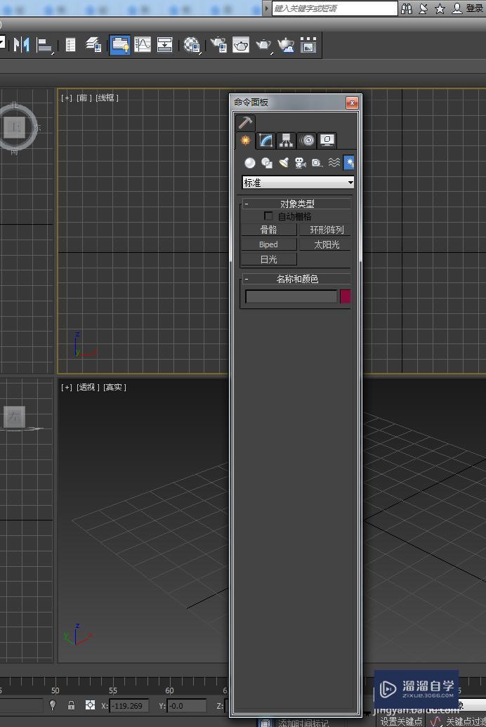Click the X coordinate field
Viewport: 486px width, 727px height.
[x=129, y=706]
